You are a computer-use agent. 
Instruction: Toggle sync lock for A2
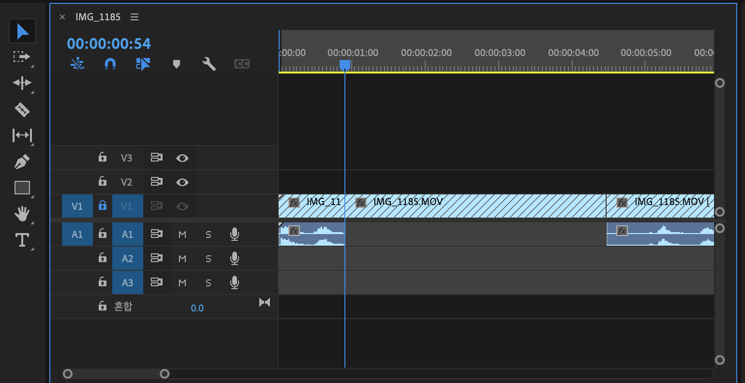(x=156, y=258)
